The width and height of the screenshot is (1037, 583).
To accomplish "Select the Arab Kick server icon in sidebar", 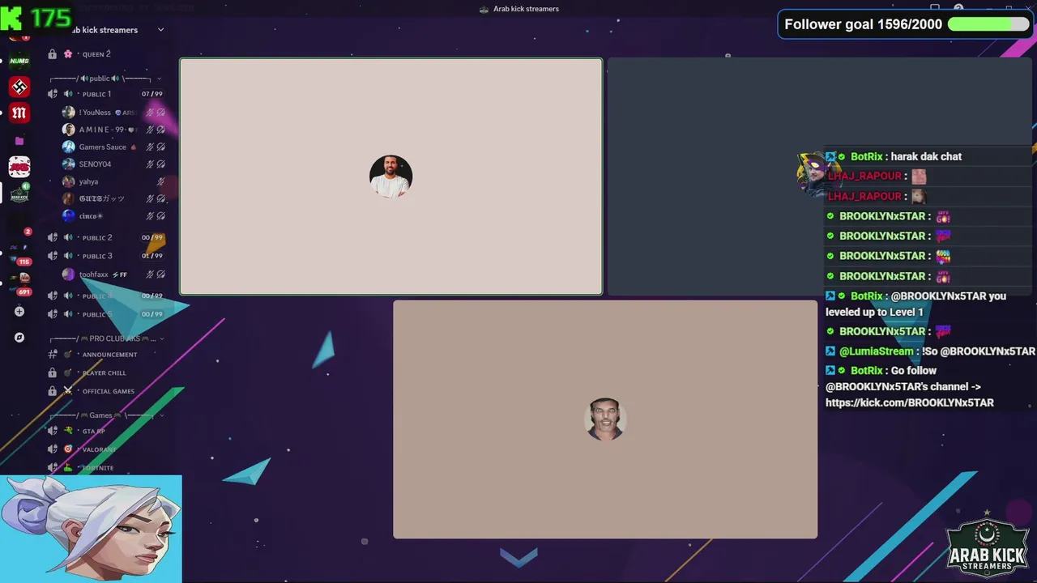I will point(19,194).
